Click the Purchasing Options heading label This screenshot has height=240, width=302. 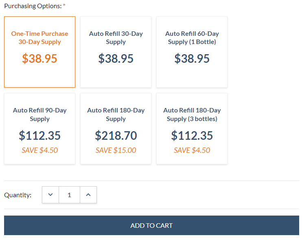tap(33, 6)
